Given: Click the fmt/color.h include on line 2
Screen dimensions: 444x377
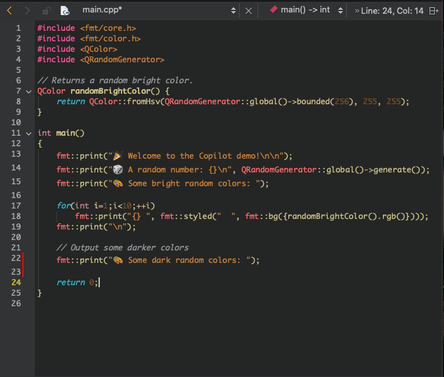Looking at the screenshot, I should [110, 39].
